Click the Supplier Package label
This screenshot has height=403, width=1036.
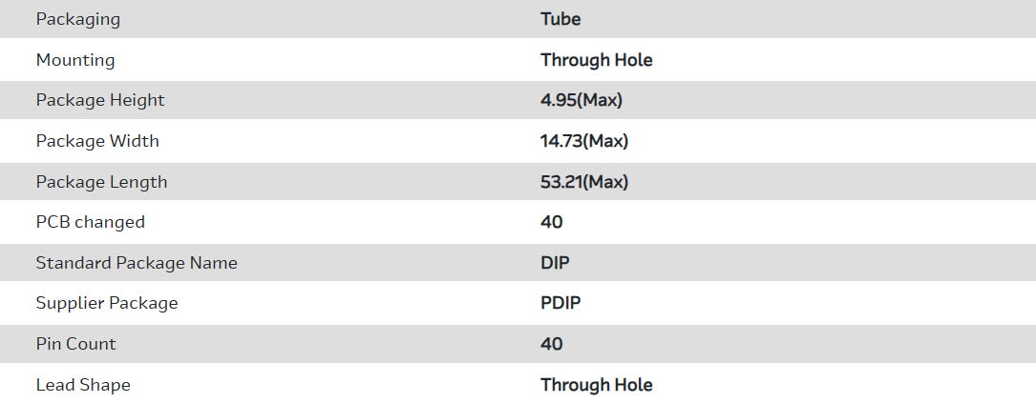[x=107, y=303]
